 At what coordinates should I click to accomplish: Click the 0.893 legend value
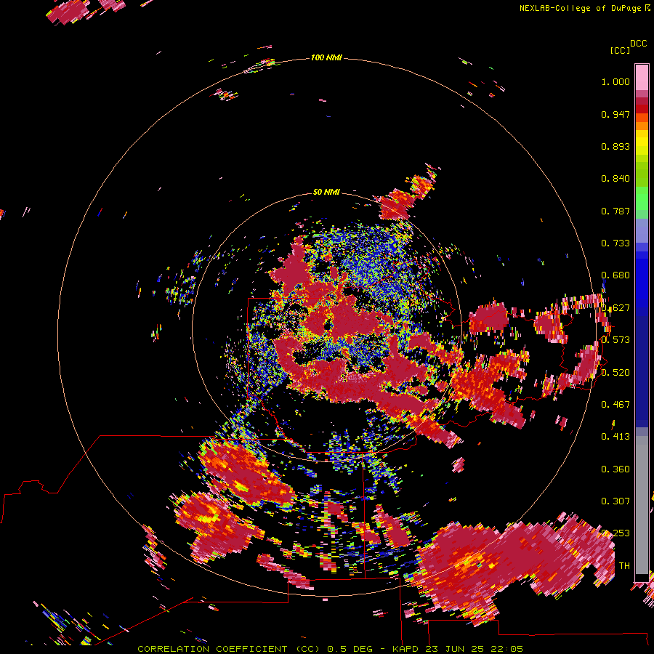[615, 146]
